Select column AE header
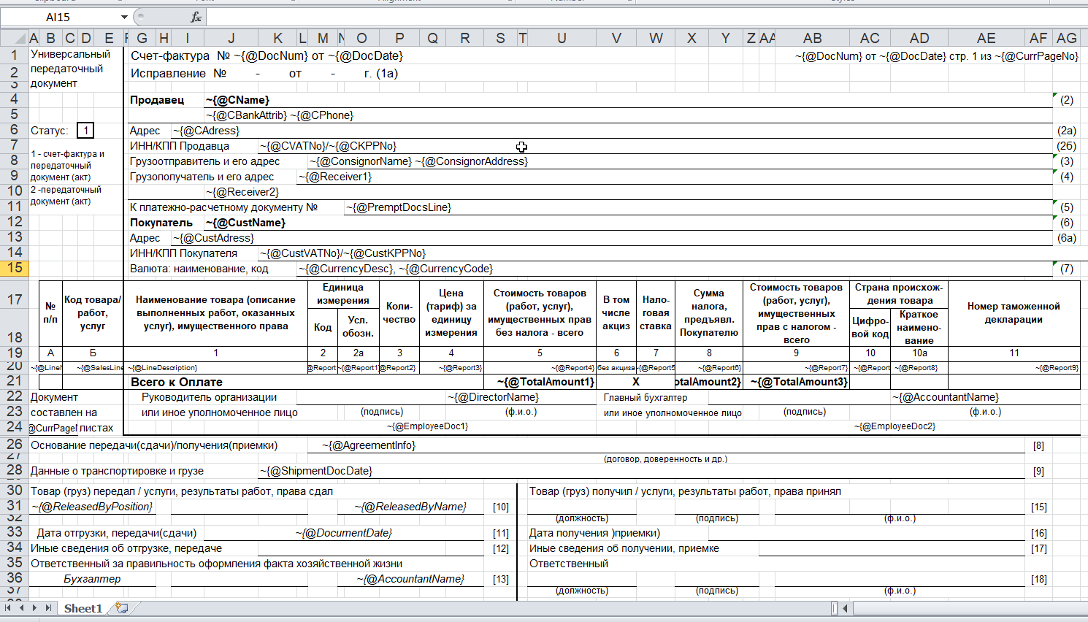 click(986, 38)
